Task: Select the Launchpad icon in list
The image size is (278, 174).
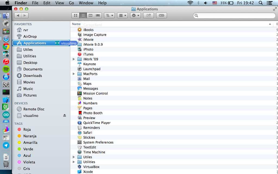Action: coord(80,69)
